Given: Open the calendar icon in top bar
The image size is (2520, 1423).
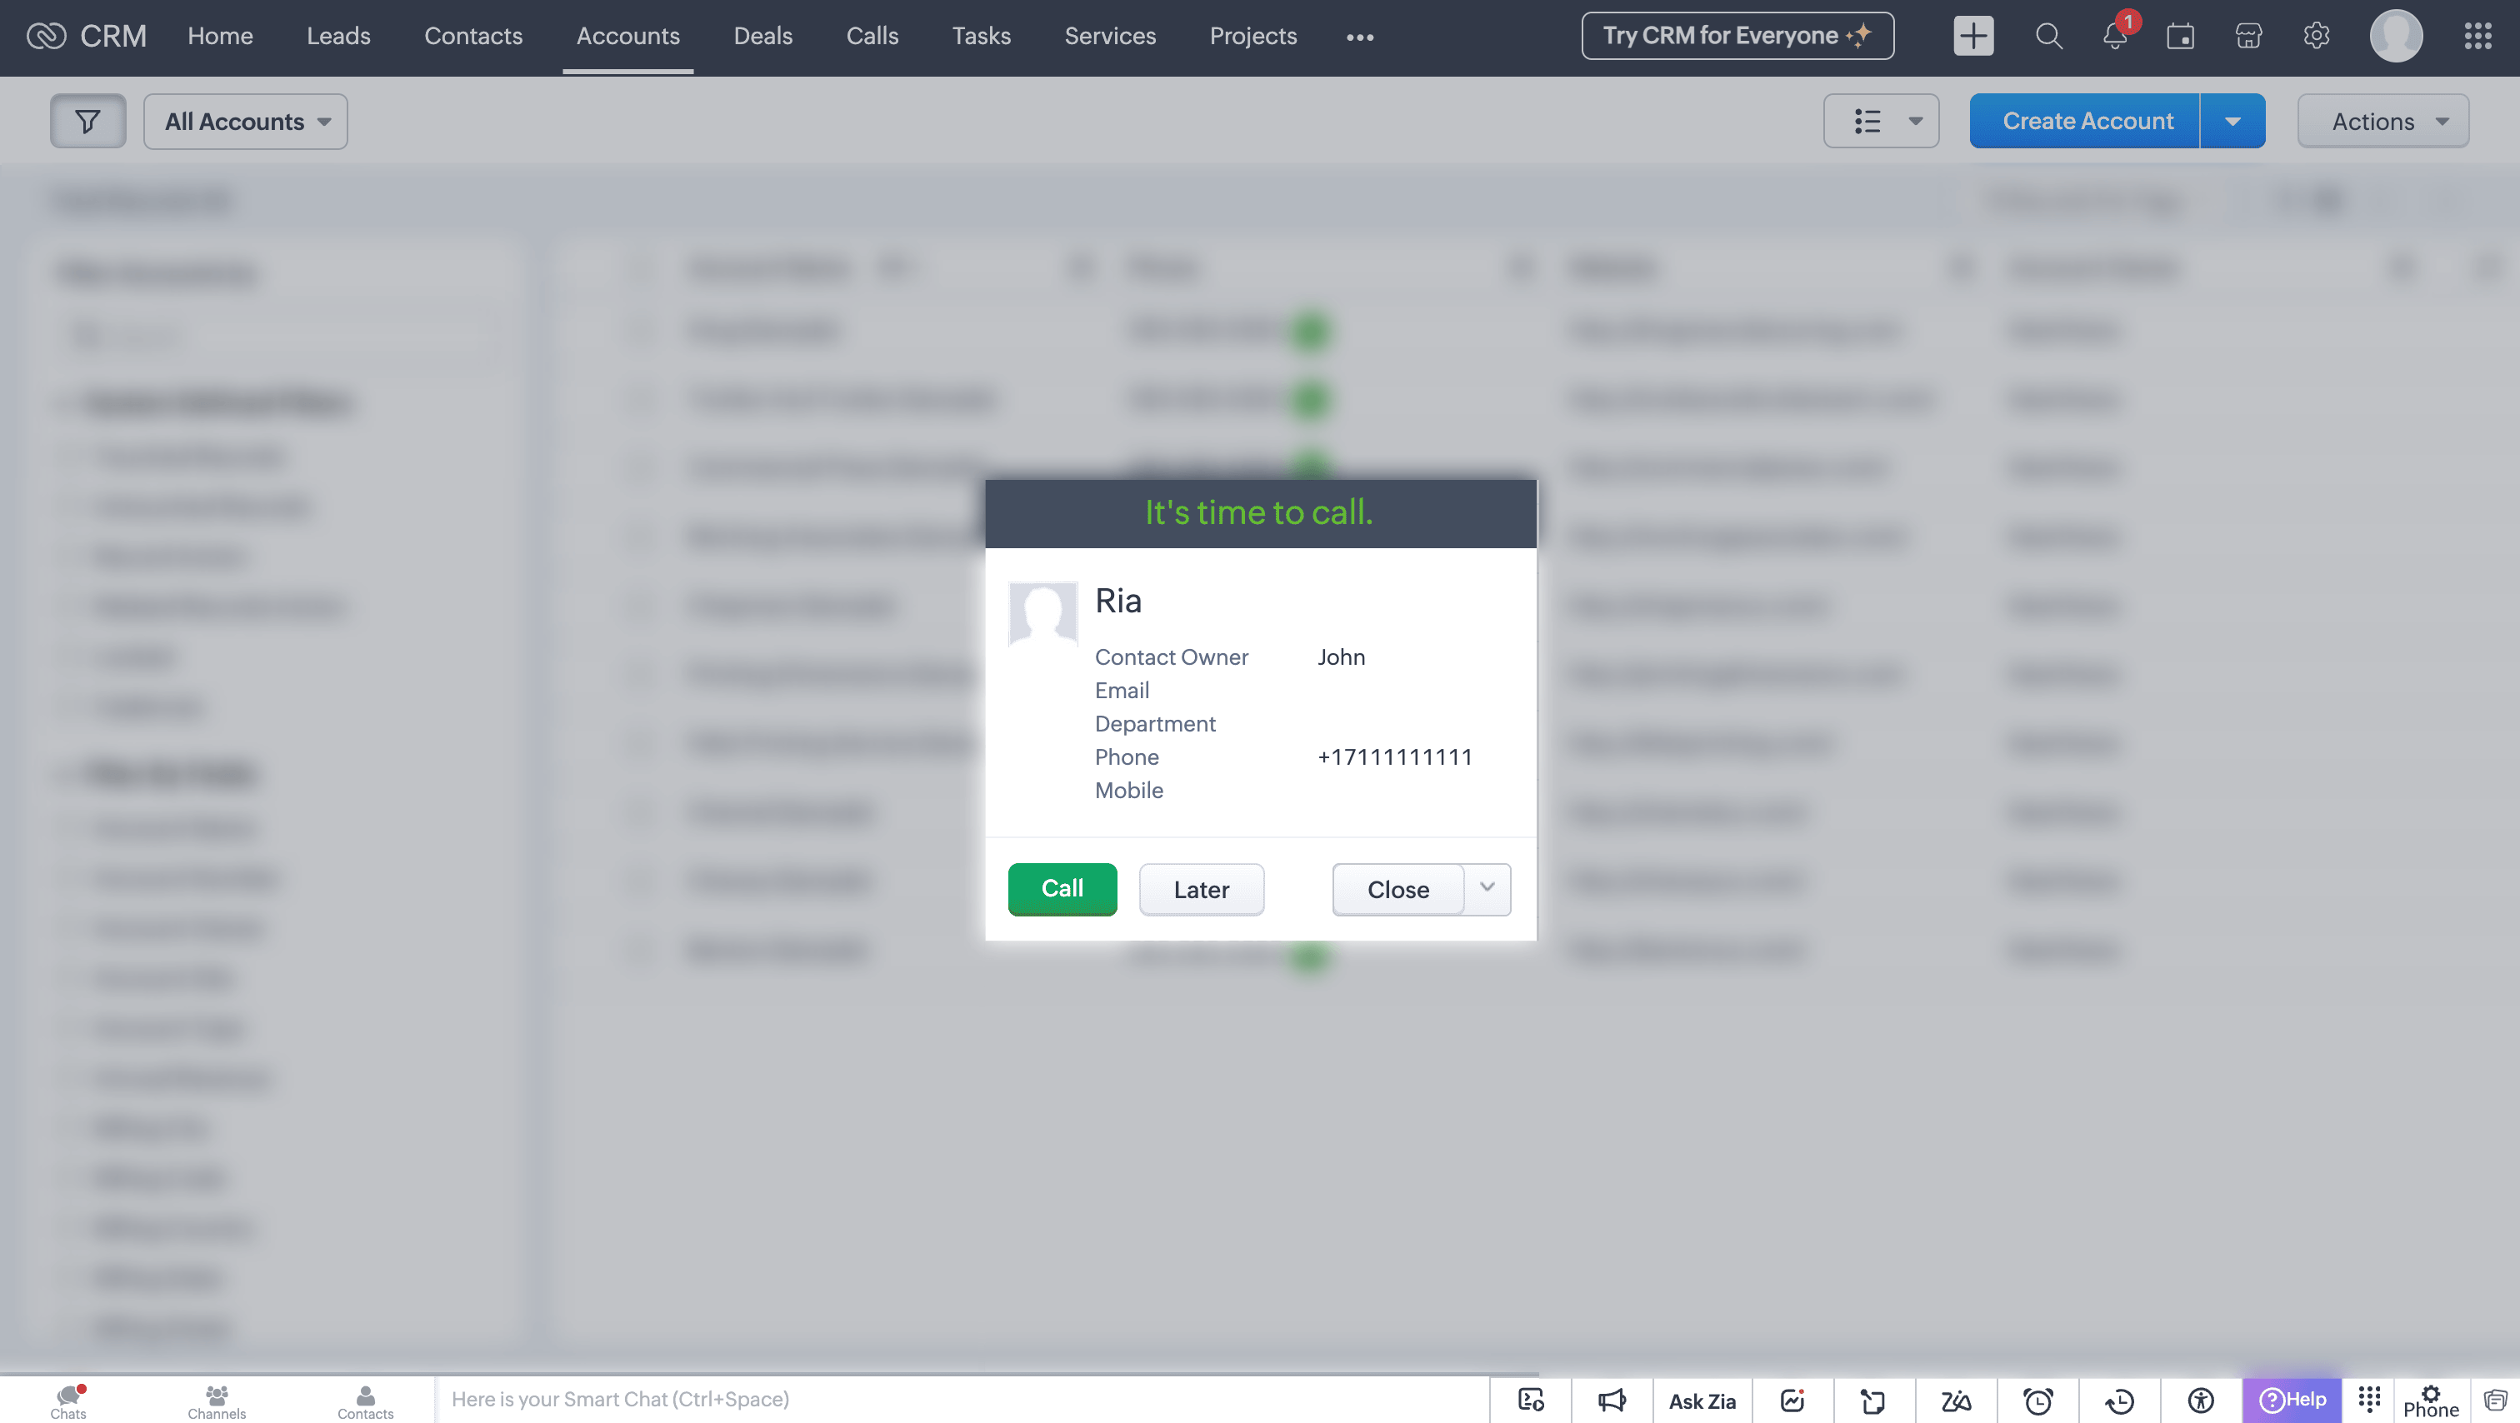Looking at the screenshot, I should [x=2181, y=36].
